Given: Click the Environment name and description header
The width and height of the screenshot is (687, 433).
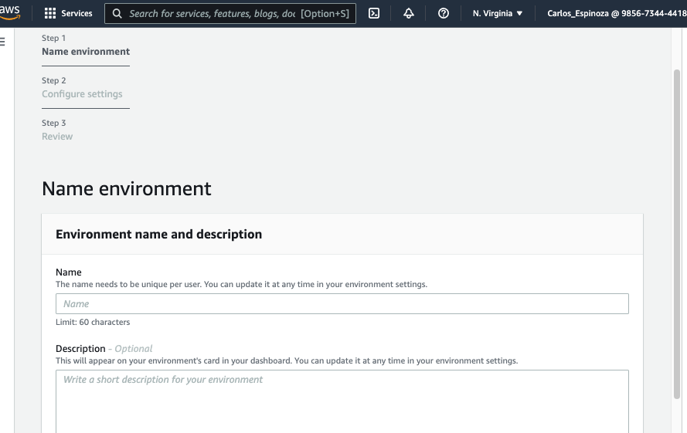Looking at the screenshot, I should pyautogui.click(x=158, y=234).
